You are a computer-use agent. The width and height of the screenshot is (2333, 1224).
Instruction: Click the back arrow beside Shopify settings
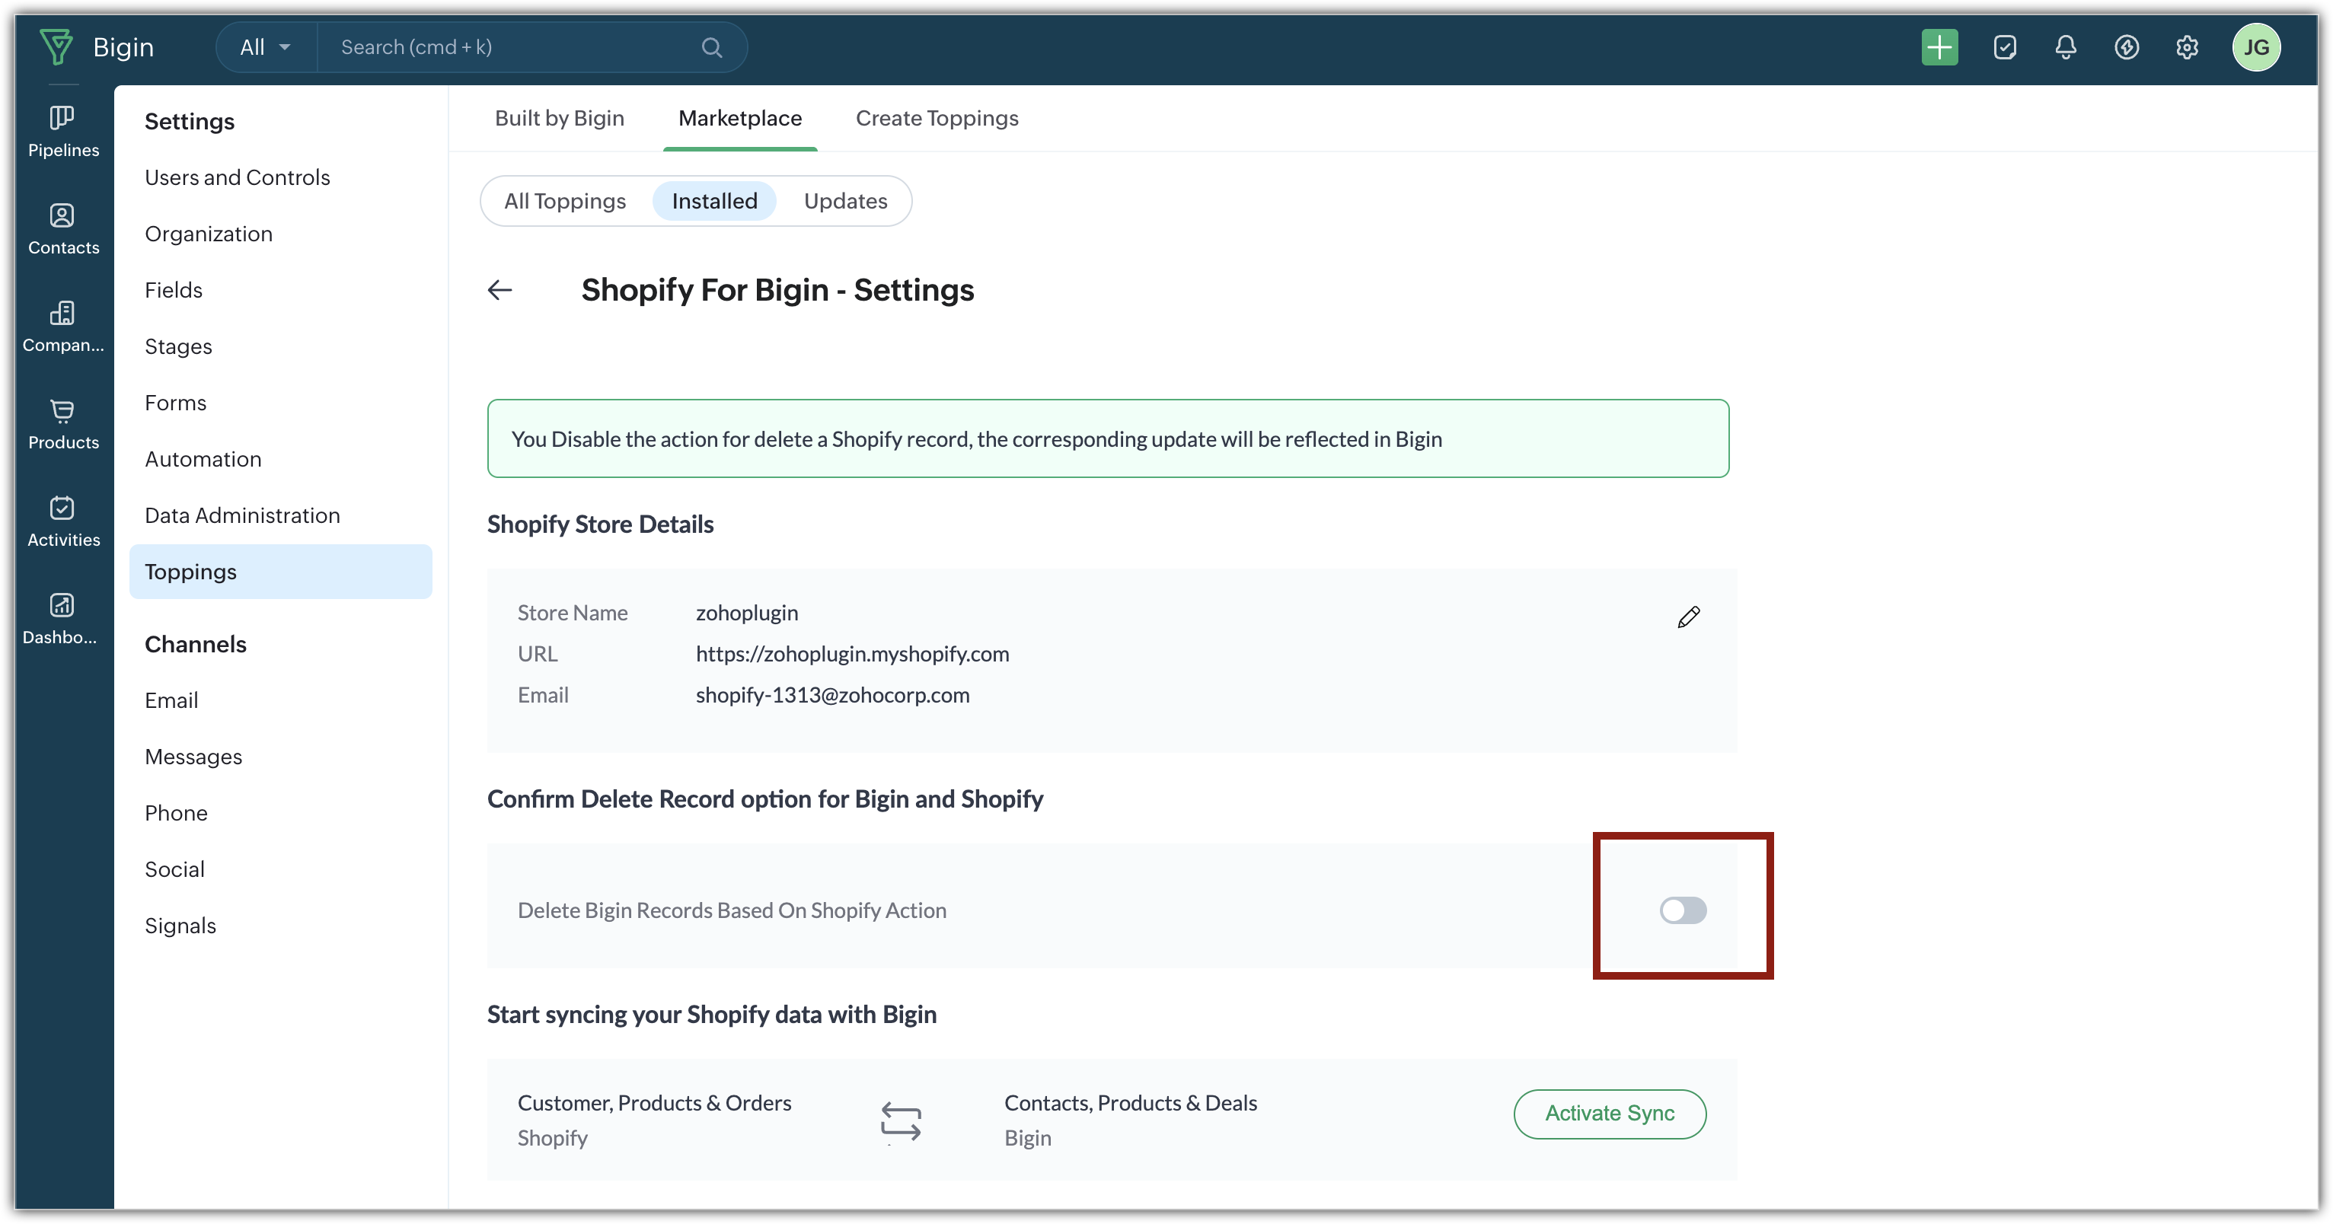pyautogui.click(x=500, y=290)
